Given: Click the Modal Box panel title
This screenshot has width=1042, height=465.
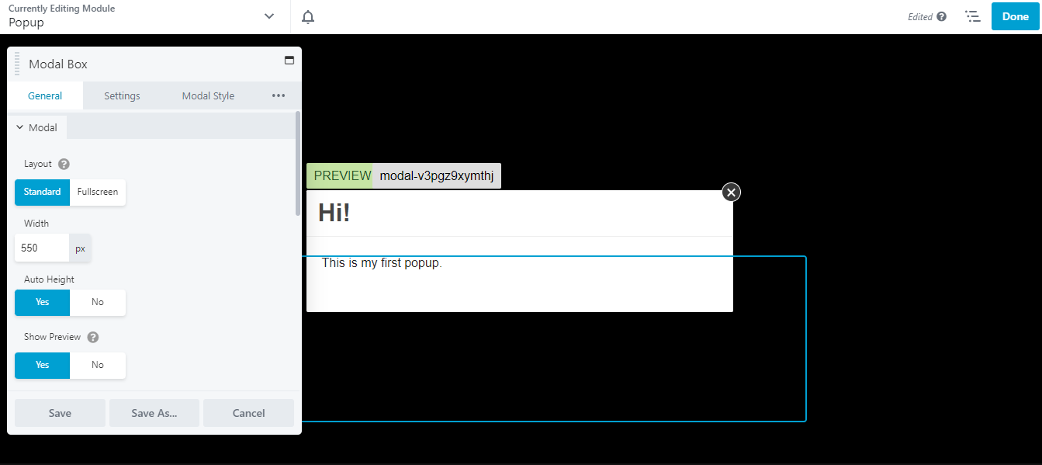Looking at the screenshot, I should point(58,64).
